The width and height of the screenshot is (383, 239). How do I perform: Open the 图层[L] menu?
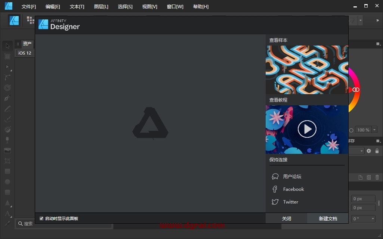tap(101, 7)
